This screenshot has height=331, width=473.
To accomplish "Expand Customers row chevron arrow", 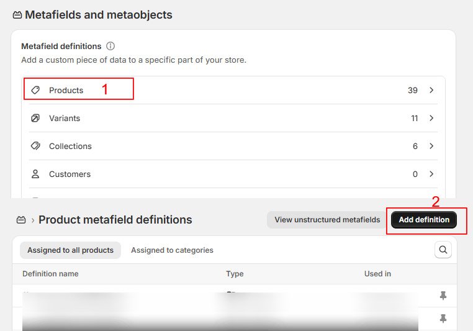I will click(431, 174).
